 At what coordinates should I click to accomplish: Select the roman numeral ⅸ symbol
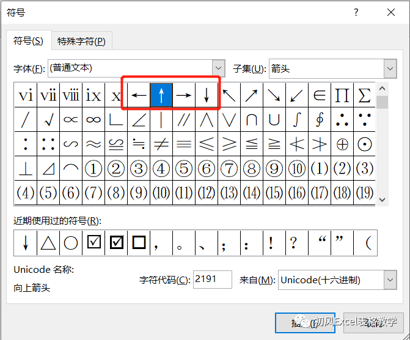[93, 95]
